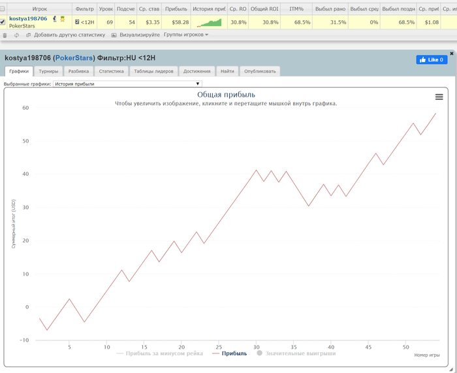Click the copy icon beside 'Добавить другую статистику'

(28, 35)
